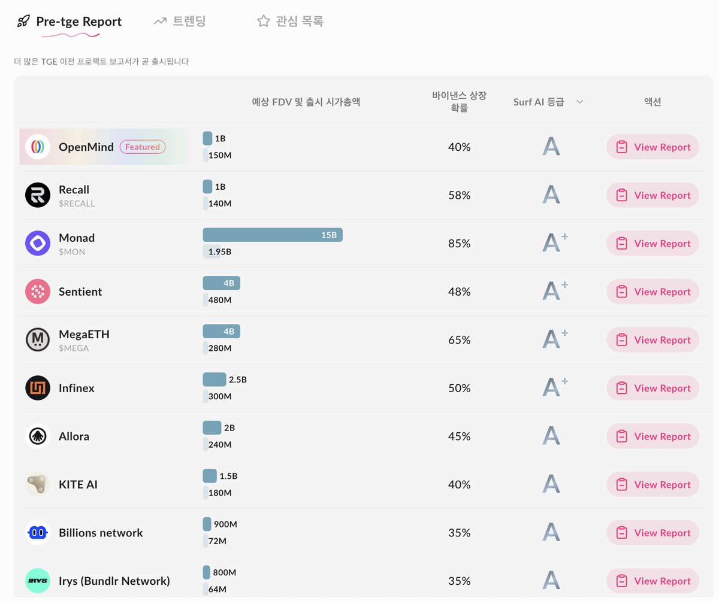The width and height of the screenshot is (719, 601).
Task: Click the Allora logo icon
Action: click(38, 436)
